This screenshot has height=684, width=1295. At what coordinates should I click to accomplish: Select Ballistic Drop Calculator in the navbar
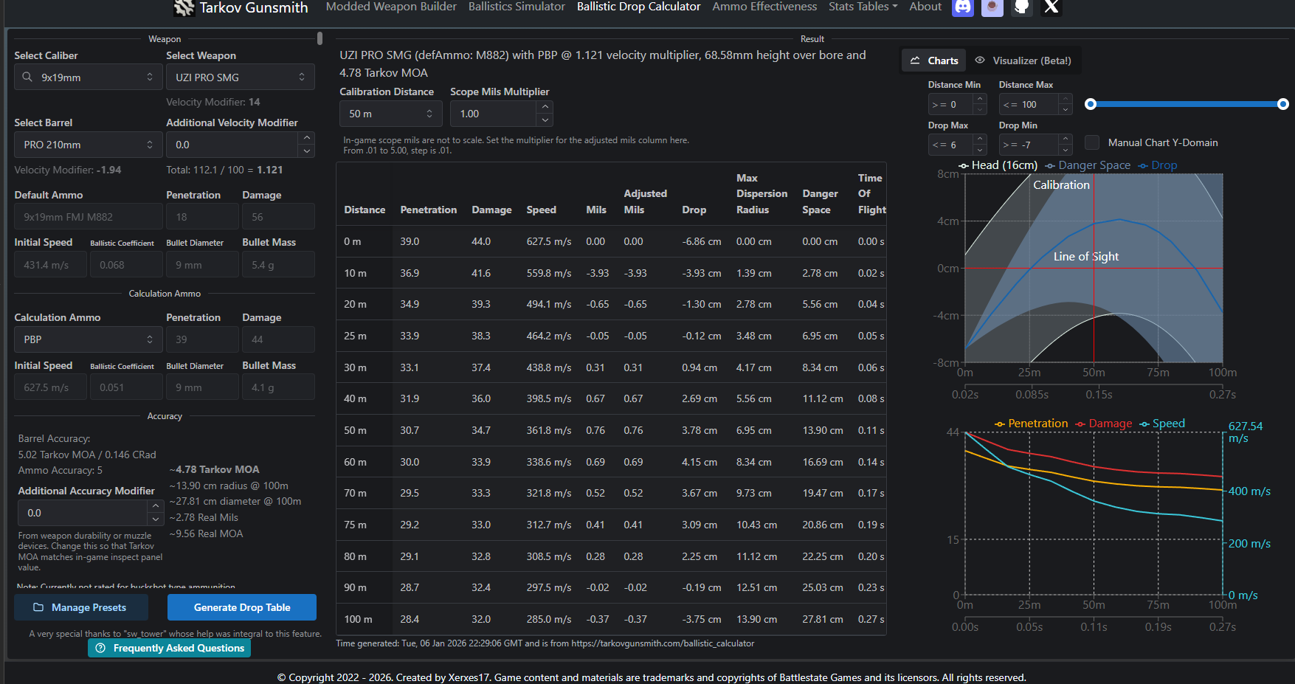click(638, 7)
